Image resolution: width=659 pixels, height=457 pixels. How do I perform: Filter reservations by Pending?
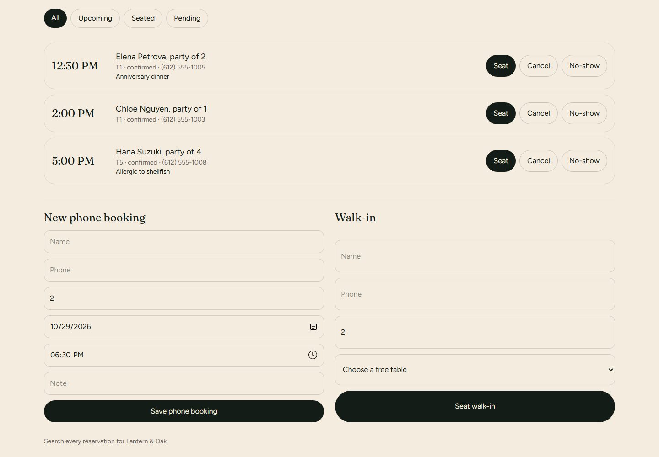(187, 18)
